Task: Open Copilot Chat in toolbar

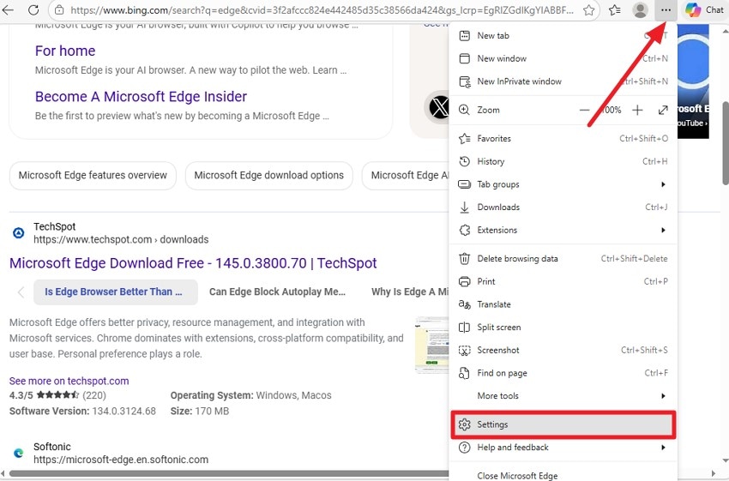Action: click(705, 9)
